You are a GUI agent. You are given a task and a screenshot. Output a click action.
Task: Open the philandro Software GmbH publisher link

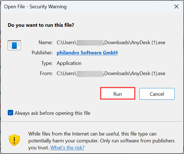point(87,52)
